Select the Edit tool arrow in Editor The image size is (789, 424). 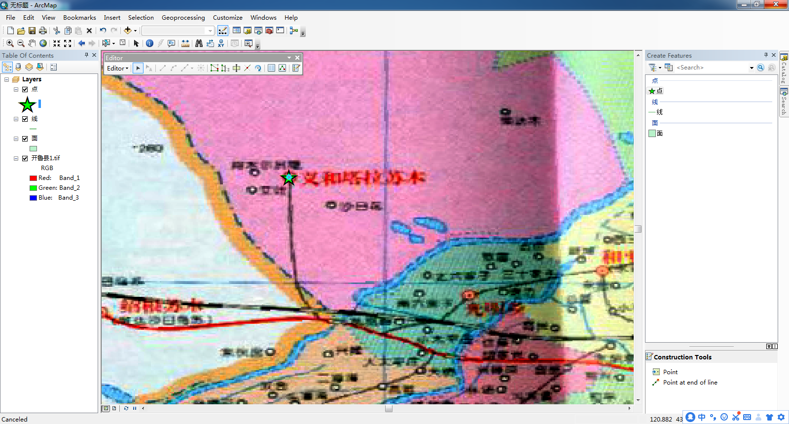pos(138,68)
